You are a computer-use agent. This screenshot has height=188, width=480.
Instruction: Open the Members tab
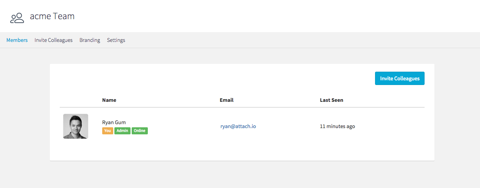pos(17,40)
